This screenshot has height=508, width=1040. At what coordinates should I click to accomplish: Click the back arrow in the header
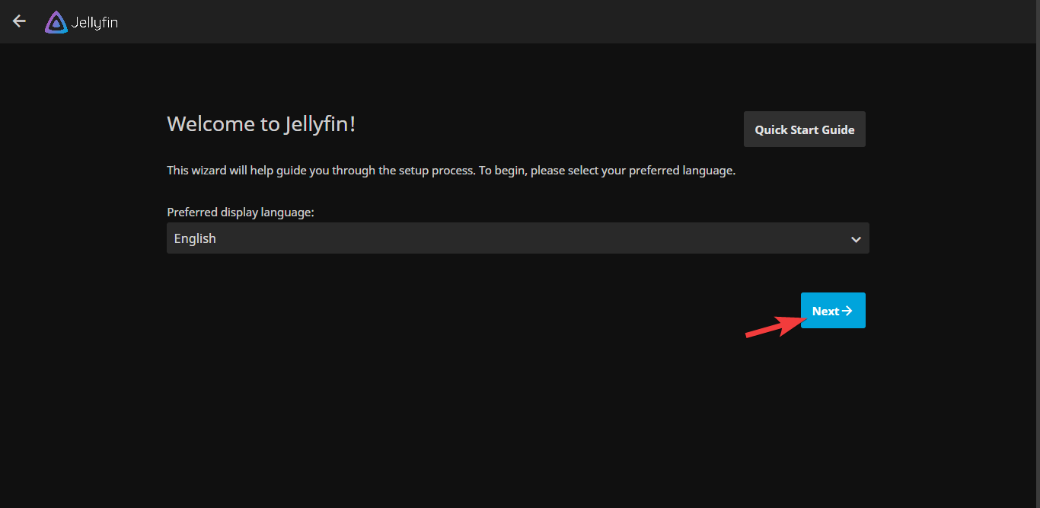(20, 21)
